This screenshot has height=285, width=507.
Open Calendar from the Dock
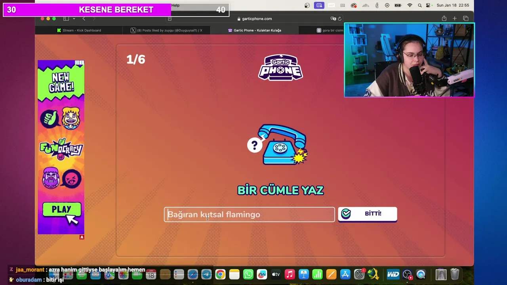151,274
